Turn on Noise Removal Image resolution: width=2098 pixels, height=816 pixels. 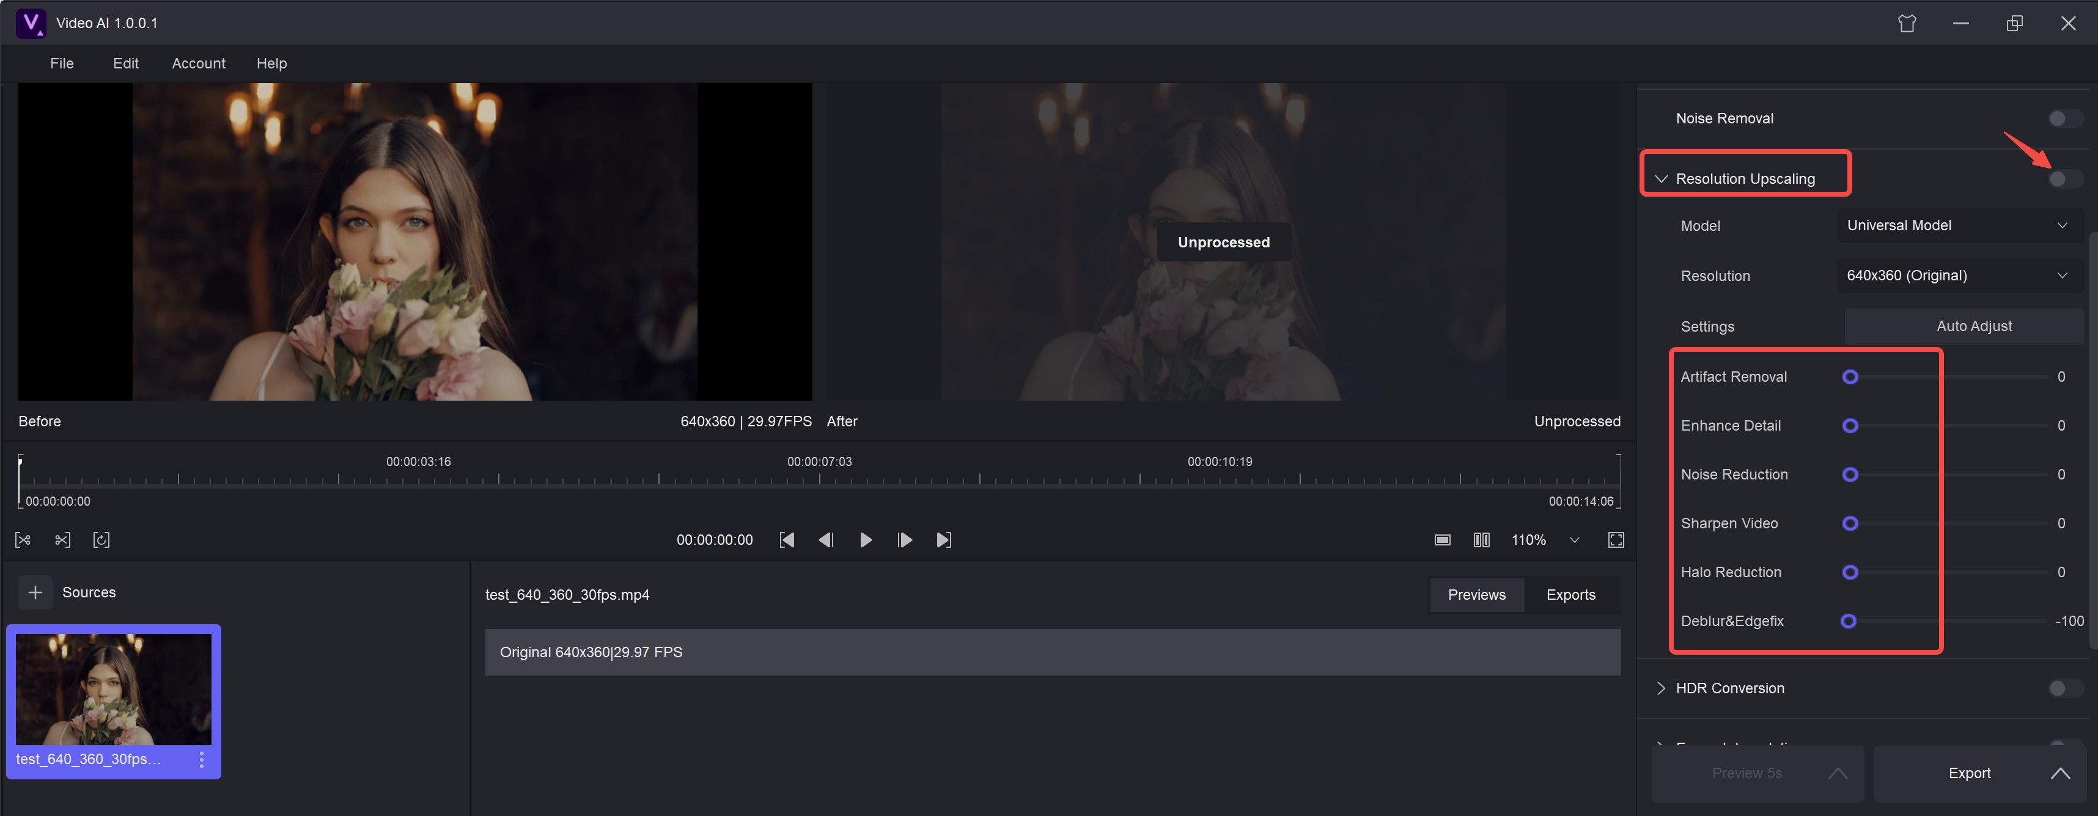tap(2063, 118)
